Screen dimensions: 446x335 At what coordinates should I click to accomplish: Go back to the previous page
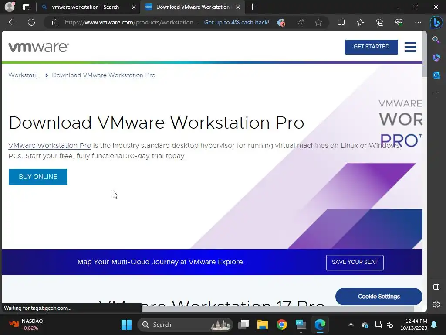12,22
